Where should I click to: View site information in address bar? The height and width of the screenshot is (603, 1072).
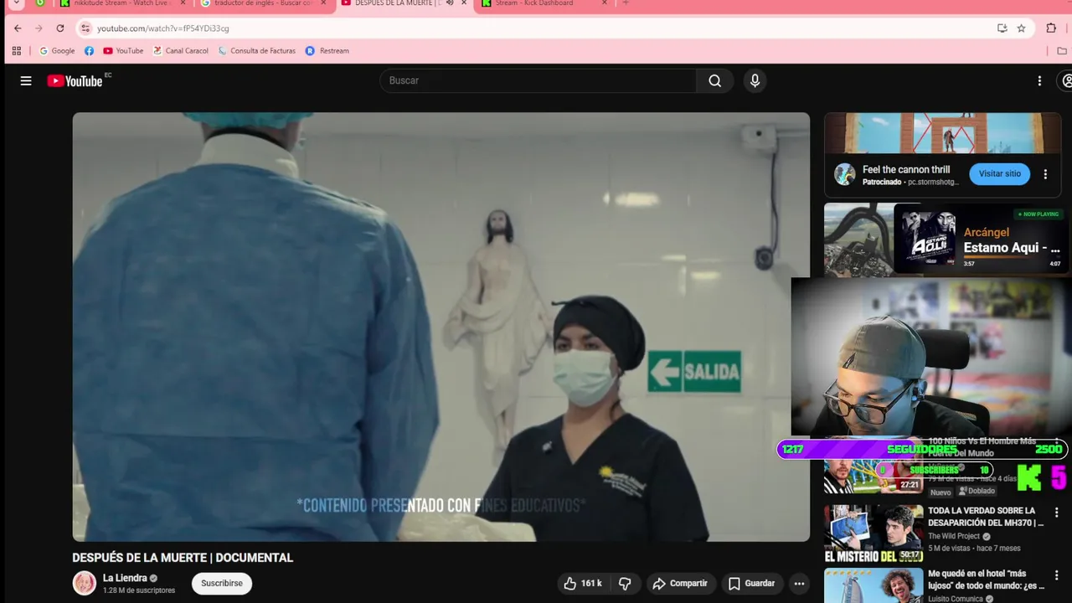tap(85, 28)
